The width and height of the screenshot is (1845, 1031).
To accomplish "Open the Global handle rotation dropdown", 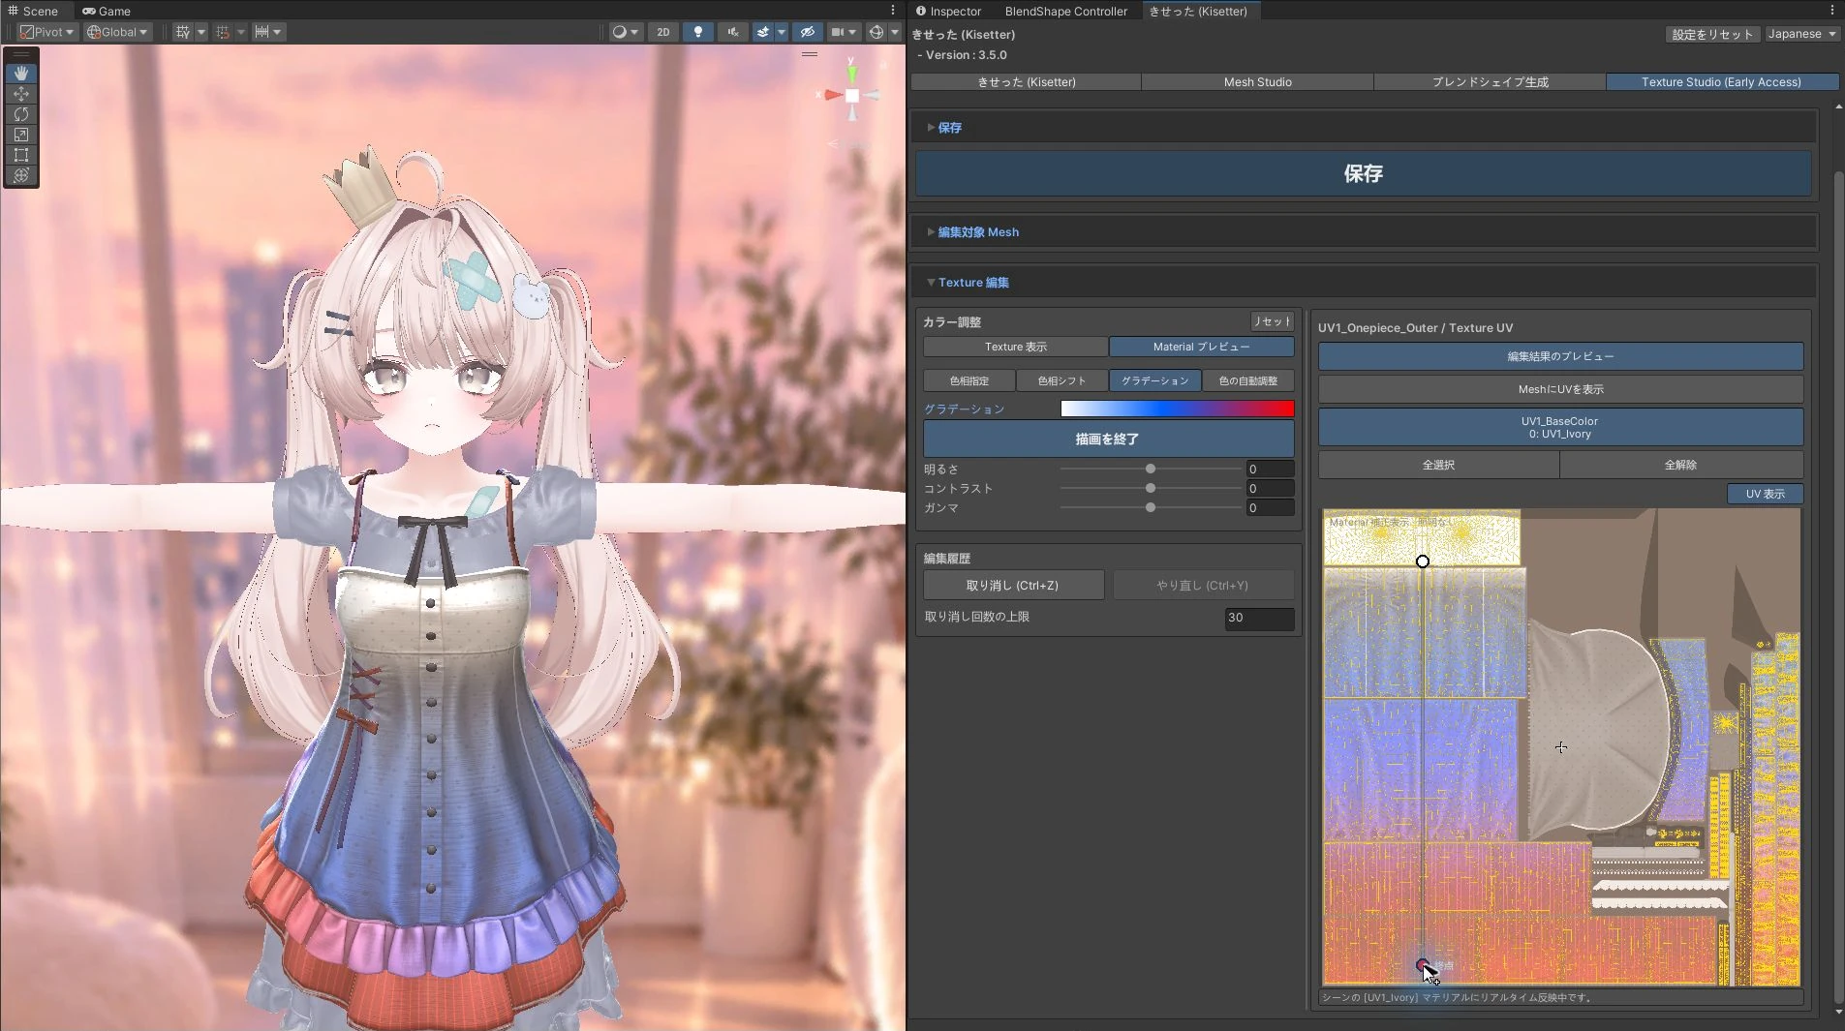I will (x=117, y=32).
